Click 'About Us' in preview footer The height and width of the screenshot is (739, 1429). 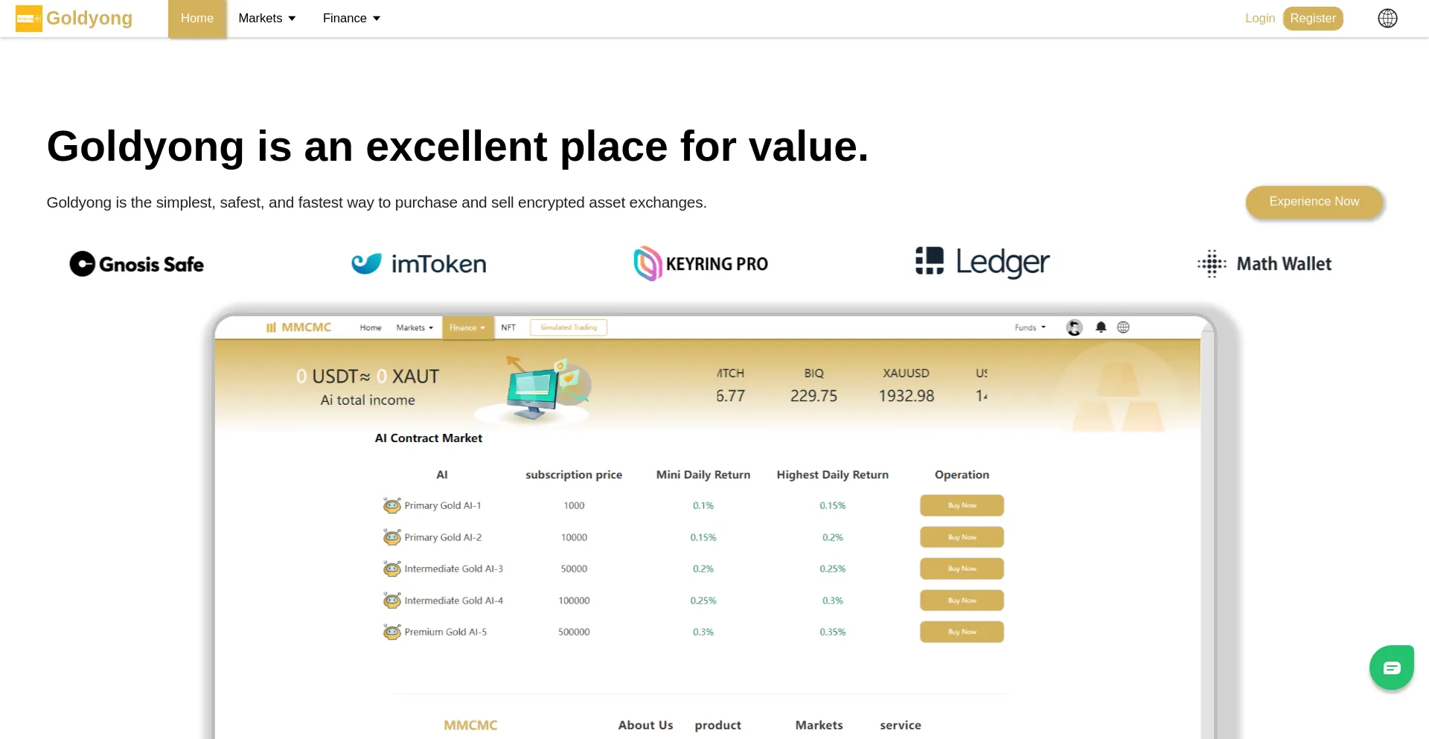click(645, 725)
